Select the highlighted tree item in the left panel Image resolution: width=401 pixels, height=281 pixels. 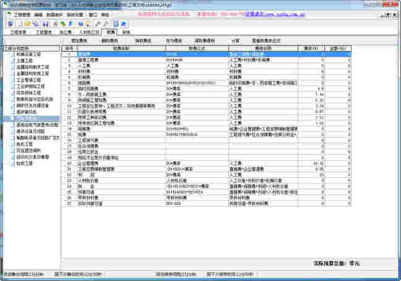(32, 119)
